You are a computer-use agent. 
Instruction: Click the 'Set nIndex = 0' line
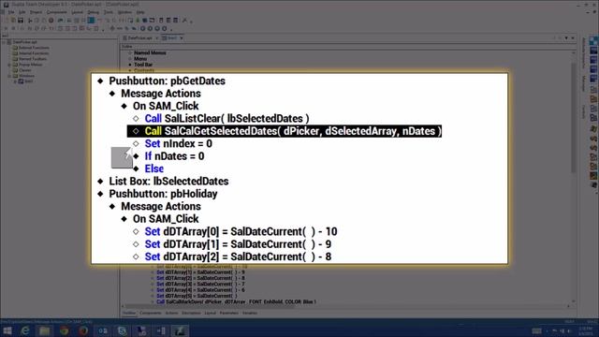179,143
